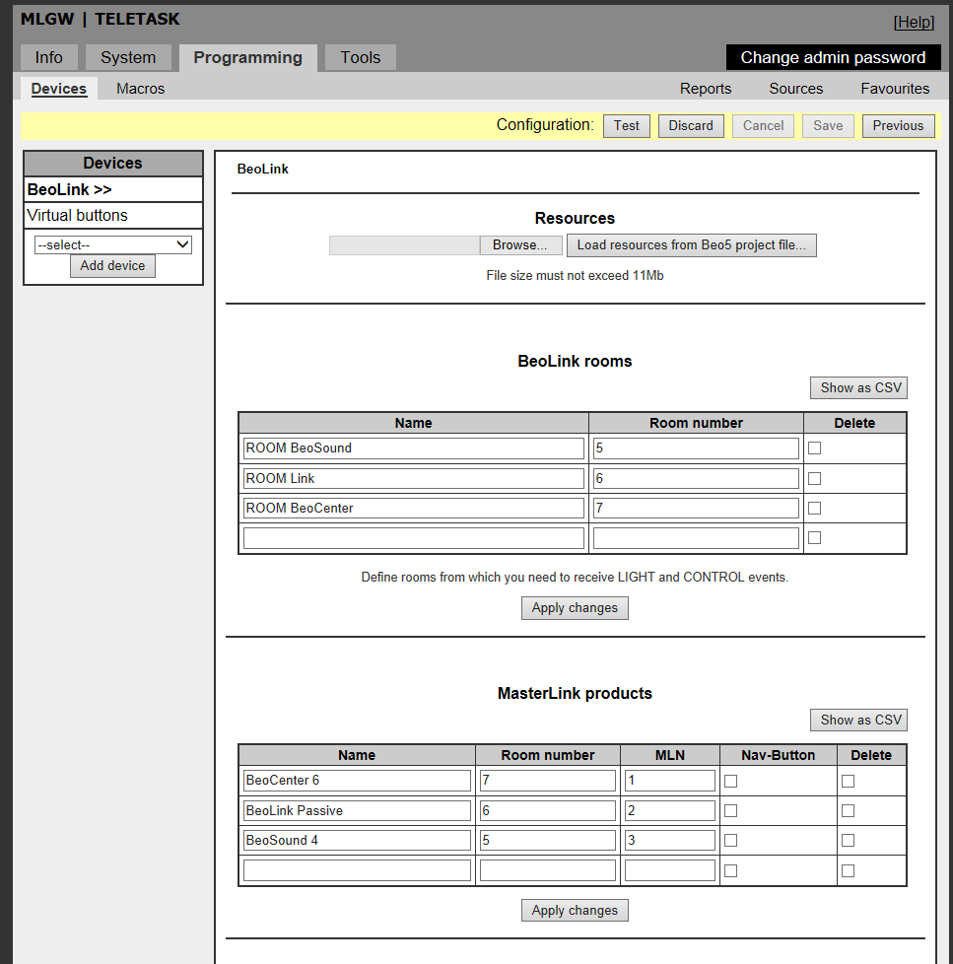Image resolution: width=953 pixels, height=964 pixels.
Task: Show BeoLink rooms as CSV
Action: (860, 387)
